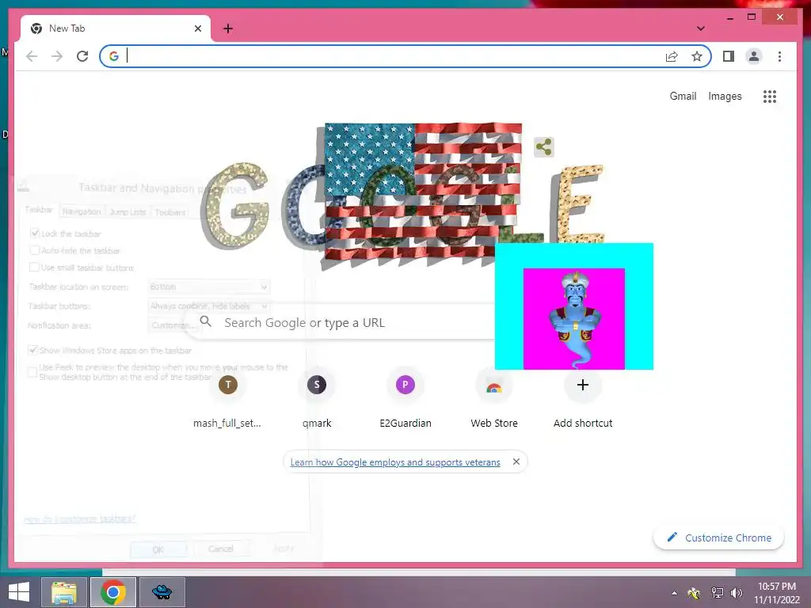Share this page via the address bar icon

point(672,56)
